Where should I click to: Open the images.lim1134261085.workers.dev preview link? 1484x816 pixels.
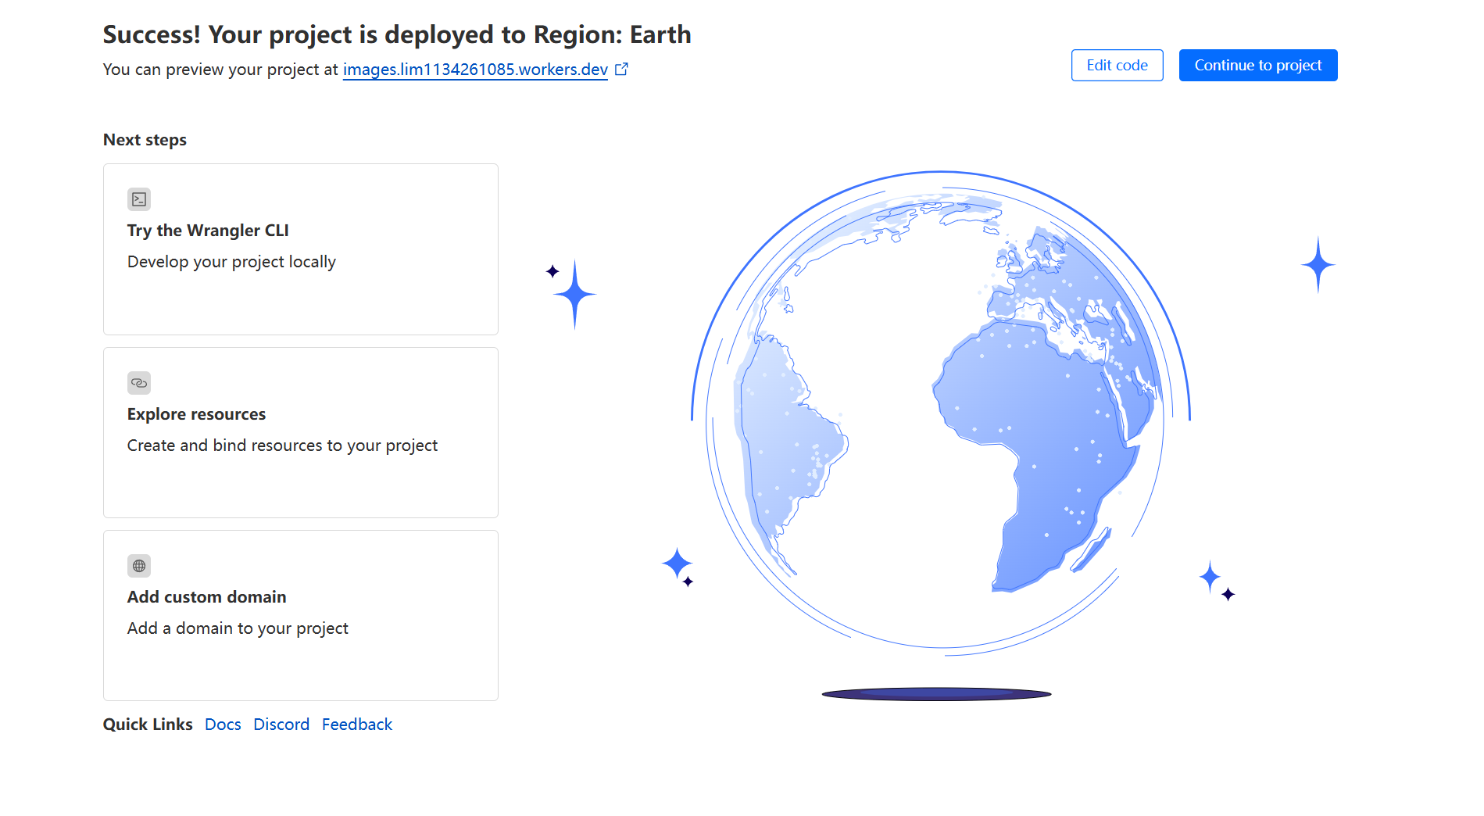(475, 70)
